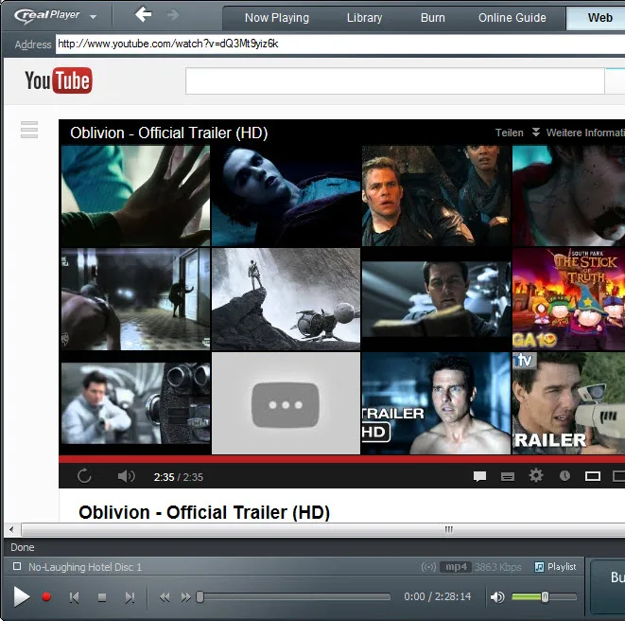Go to the previous clip
Viewport: 625px width, 621px height.
(74, 597)
